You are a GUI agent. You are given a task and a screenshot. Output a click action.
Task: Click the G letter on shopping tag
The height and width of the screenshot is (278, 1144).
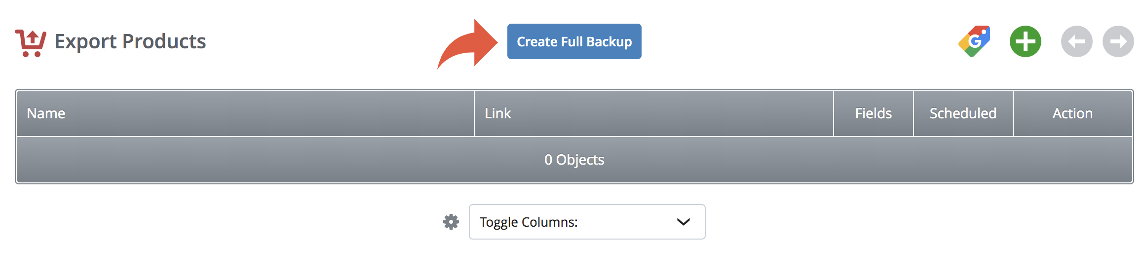coord(975,41)
